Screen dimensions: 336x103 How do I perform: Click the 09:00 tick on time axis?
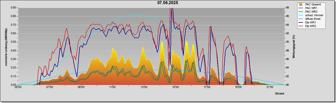click(81, 87)
